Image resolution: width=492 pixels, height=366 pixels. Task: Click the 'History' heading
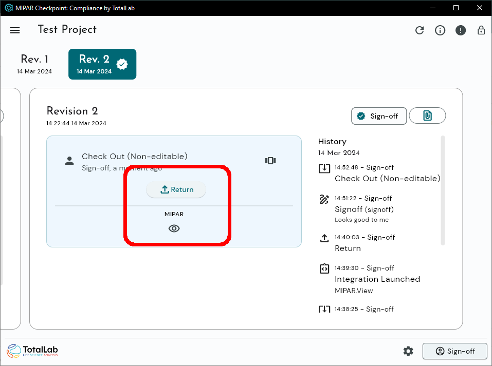coord(332,142)
